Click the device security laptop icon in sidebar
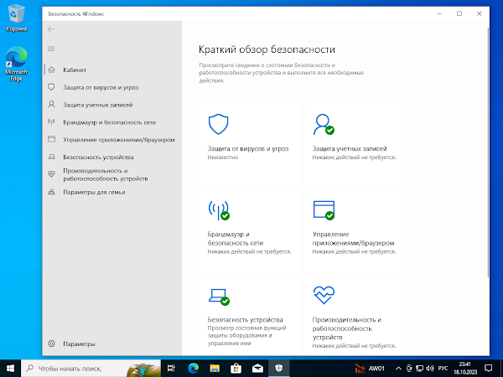Viewport: 503px width, 377px height. tap(51, 157)
